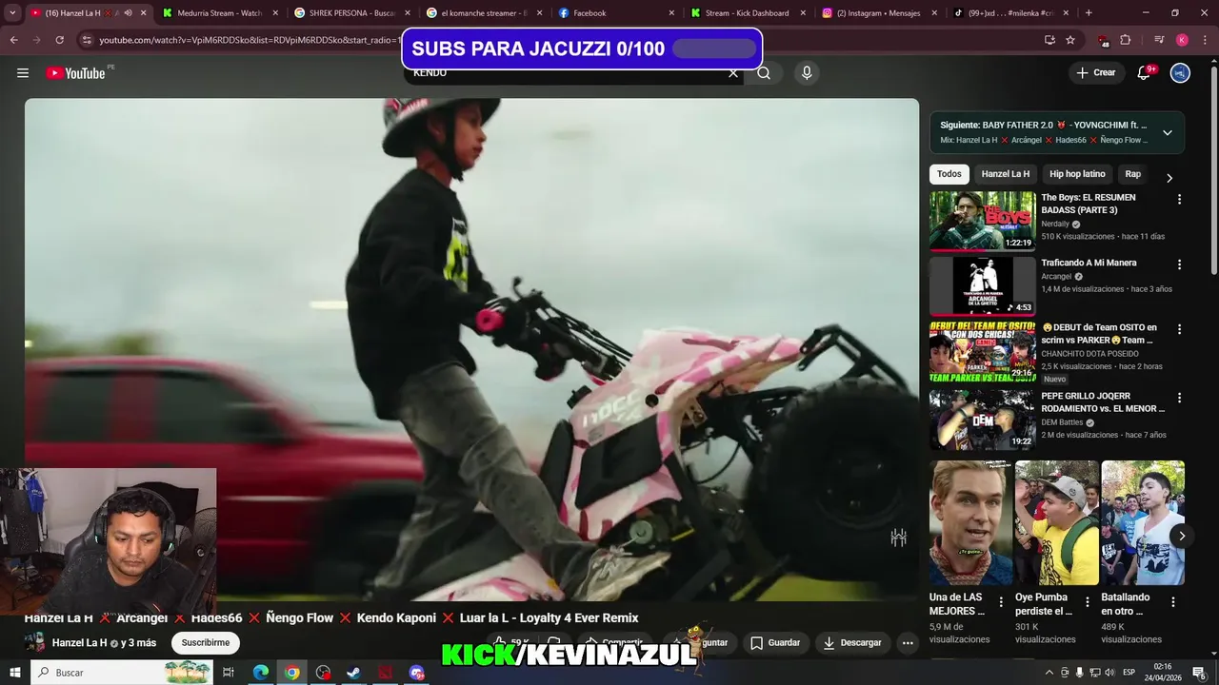Open Chrome three-dot menu

[1204, 40]
